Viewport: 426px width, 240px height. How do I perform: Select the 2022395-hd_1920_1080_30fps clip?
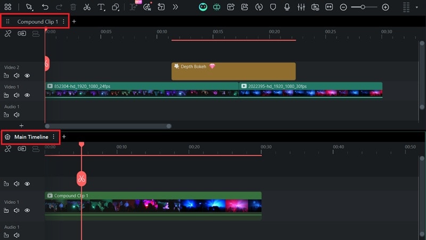click(310, 90)
